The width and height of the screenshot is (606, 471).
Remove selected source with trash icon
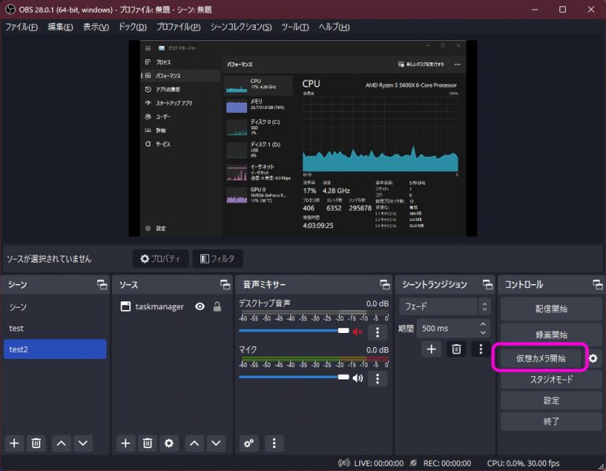coord(148,443)
